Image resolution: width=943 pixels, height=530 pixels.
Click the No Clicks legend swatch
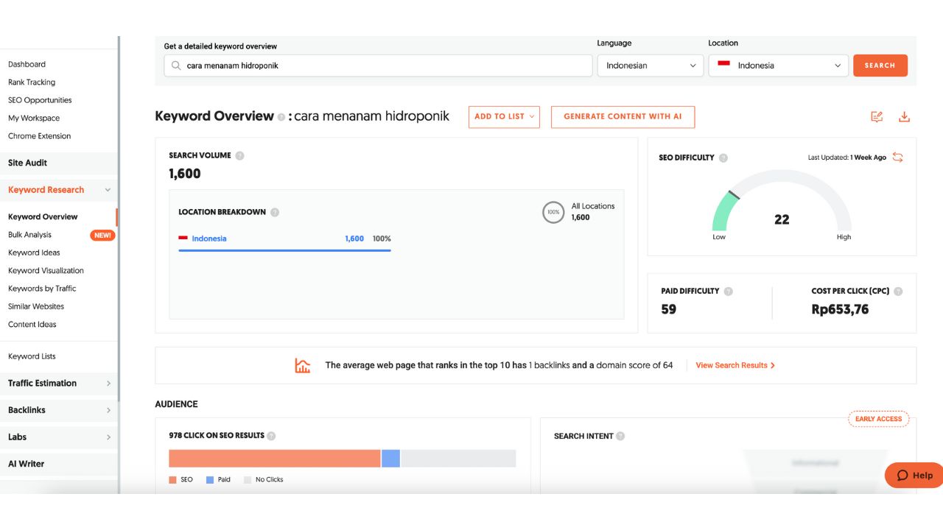[x=248, y=480]
